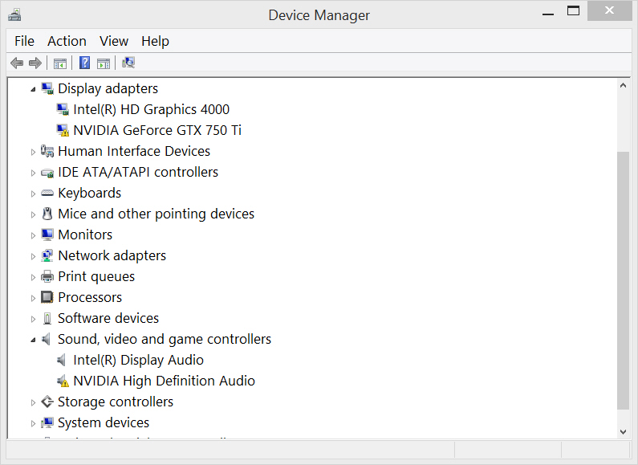
Task: Click the vertical scrollbar thumb
Action: (623, 280)
